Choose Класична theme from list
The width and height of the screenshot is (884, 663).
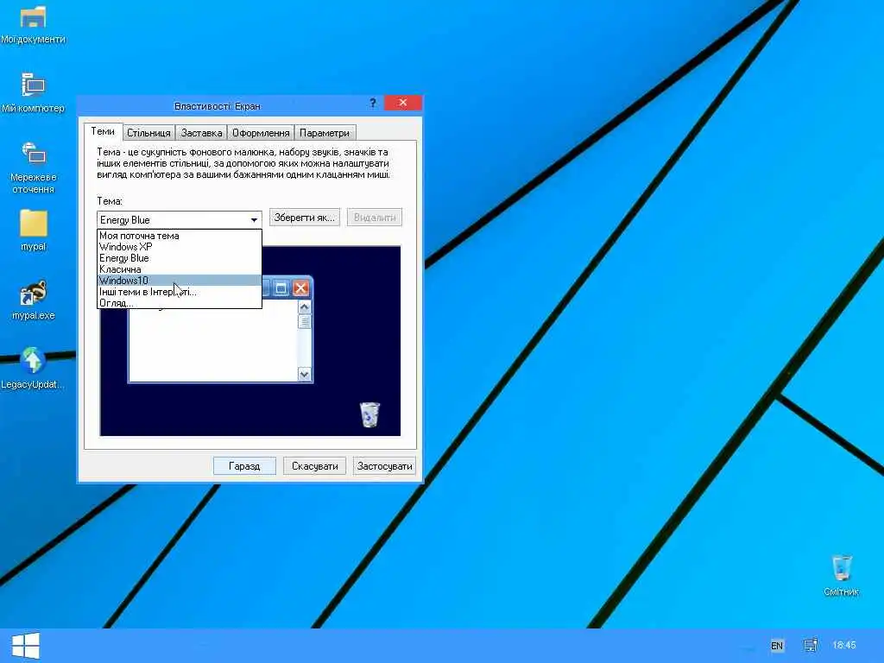coord(180,269)
